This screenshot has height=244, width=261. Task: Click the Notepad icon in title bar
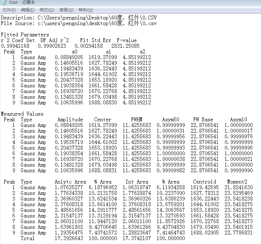pos(4,2)
